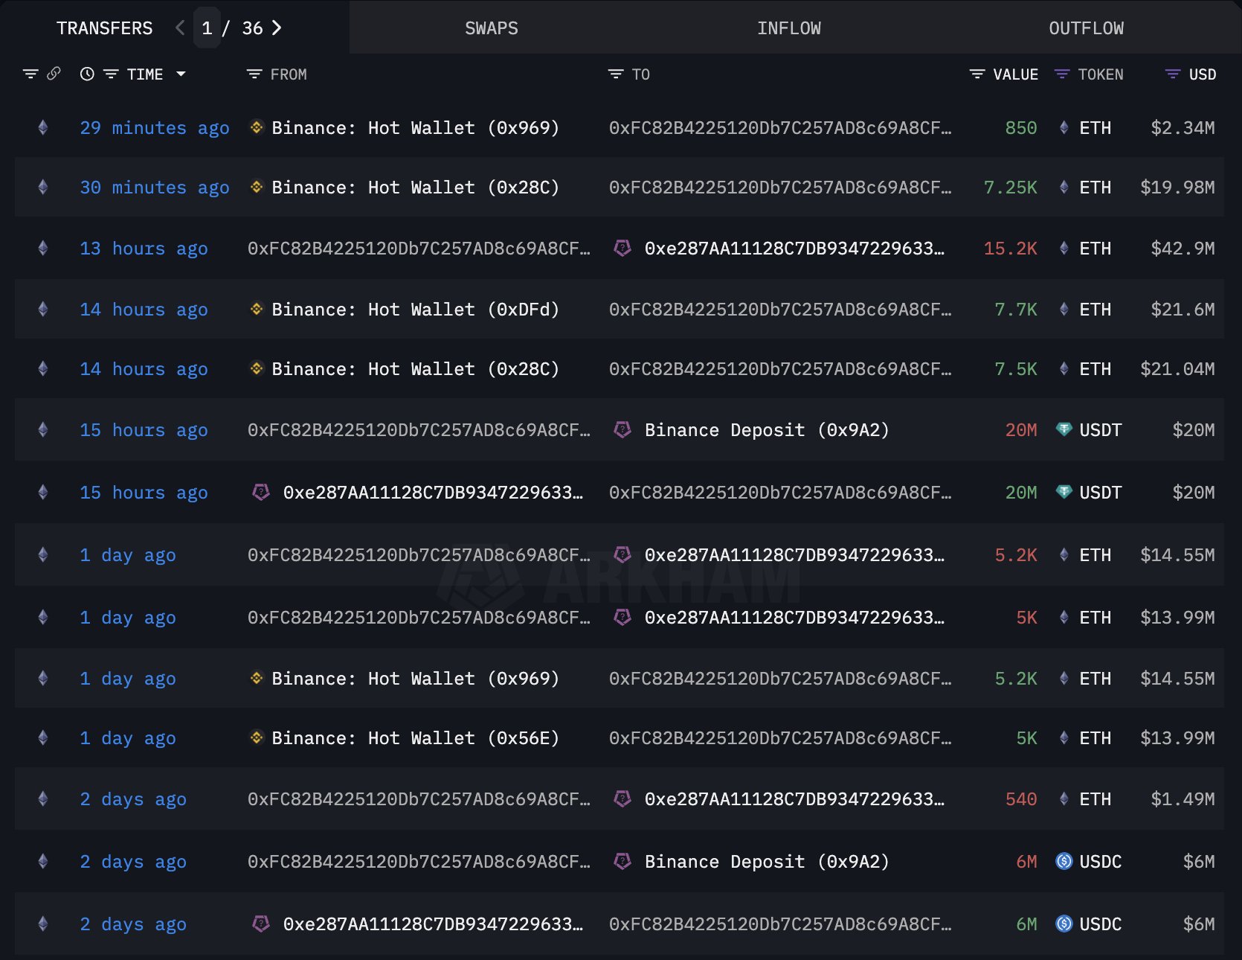Screen dimensions: 1242x960
Task: Click Binance icon of Hot Wallet (0x56E)
Action: 257,737
